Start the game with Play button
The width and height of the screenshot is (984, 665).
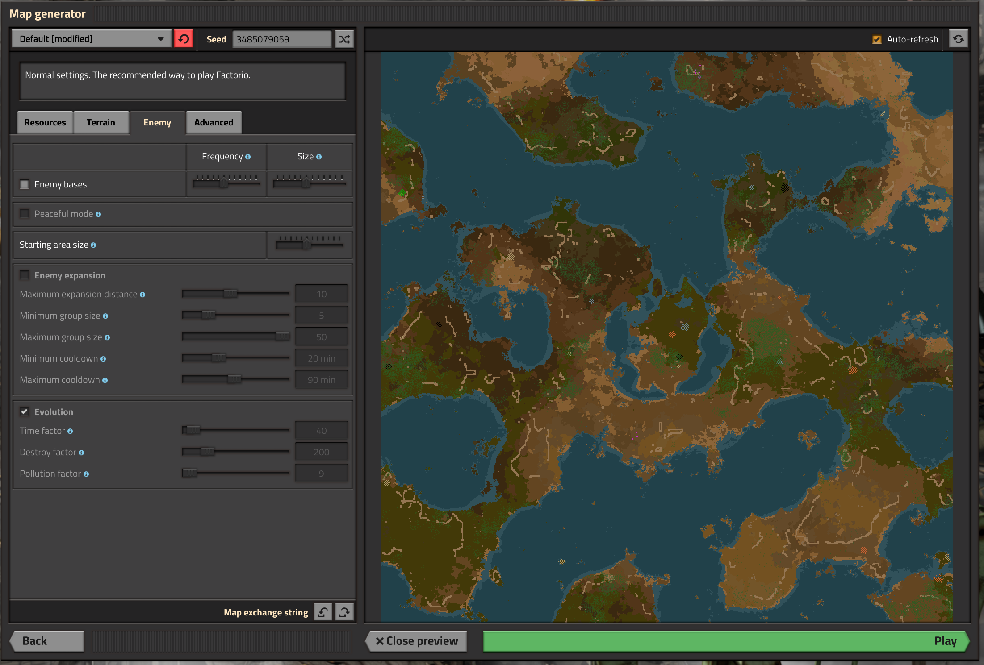click(x=726, y=641)
